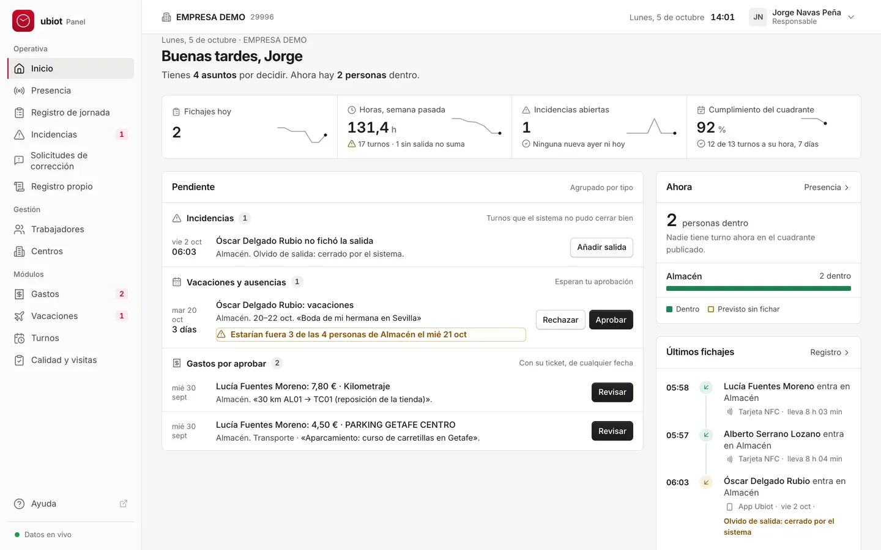Image resolution: width=881 pixels, height=550 pixels.
Task: Open Inicio in the sidebar
Action: [71, 68]
